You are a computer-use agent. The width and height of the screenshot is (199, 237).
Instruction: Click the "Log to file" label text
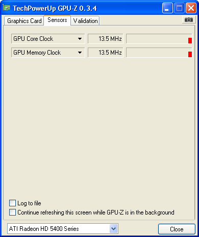[x=29, y=203]
